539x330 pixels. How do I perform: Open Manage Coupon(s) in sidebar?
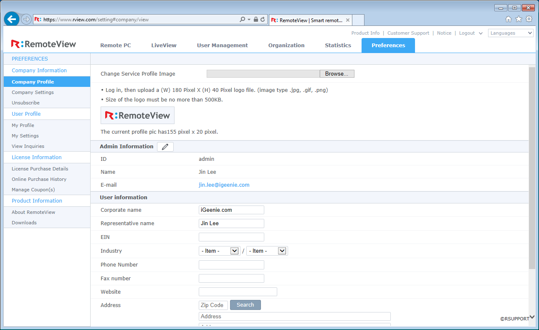pos(33,190)
